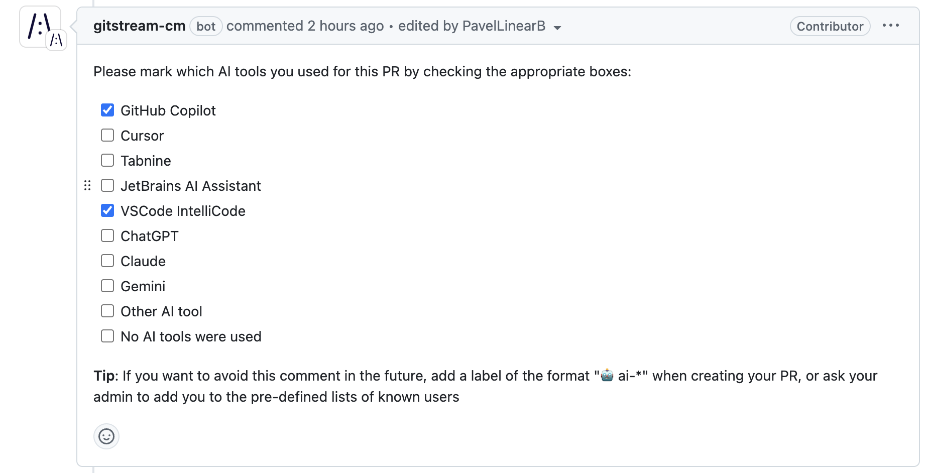Click the bot label badge
This screenshot has height=473, width=928.
click(206, 27)
